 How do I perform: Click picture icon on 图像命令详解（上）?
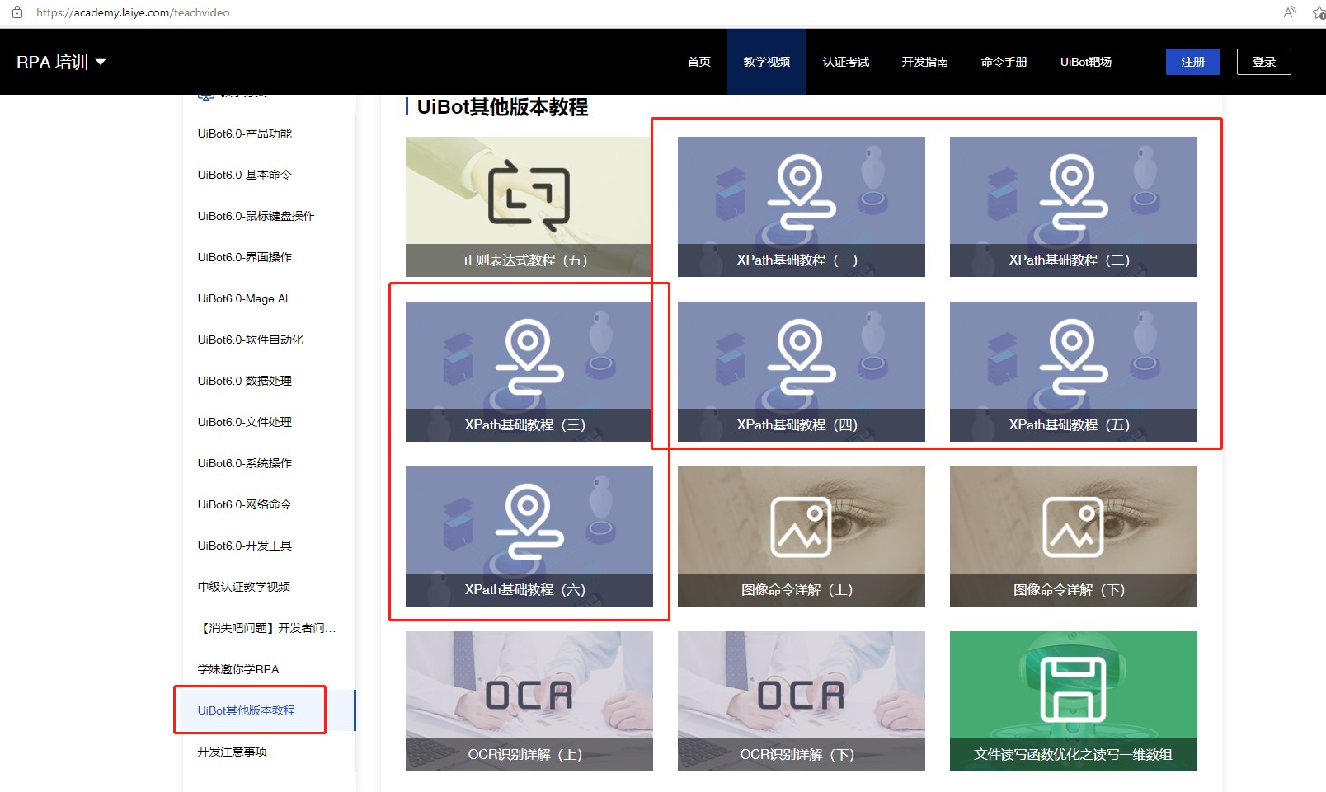[x=801, y=527]
